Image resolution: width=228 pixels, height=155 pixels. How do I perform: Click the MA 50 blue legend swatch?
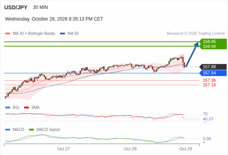tap(63, 34)
